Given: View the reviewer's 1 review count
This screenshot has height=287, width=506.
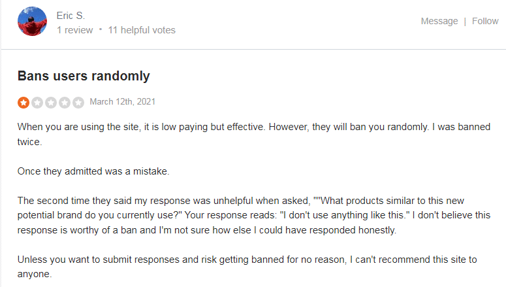Looking at the screenshot, I should 75,30.
